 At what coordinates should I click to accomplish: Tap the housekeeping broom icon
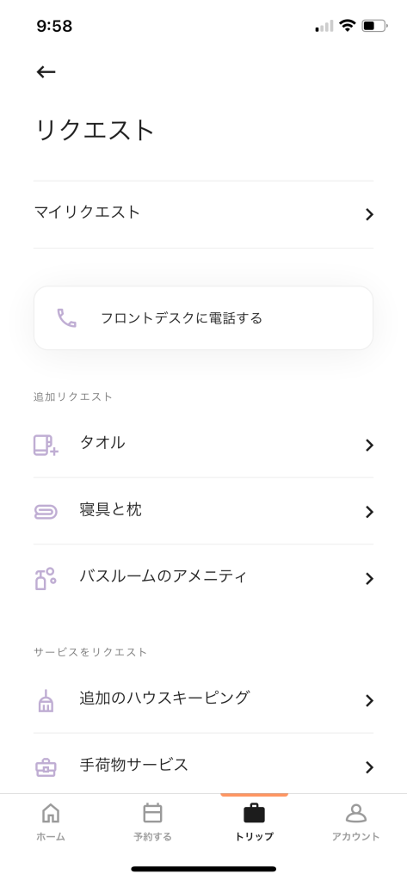[46, 700]
